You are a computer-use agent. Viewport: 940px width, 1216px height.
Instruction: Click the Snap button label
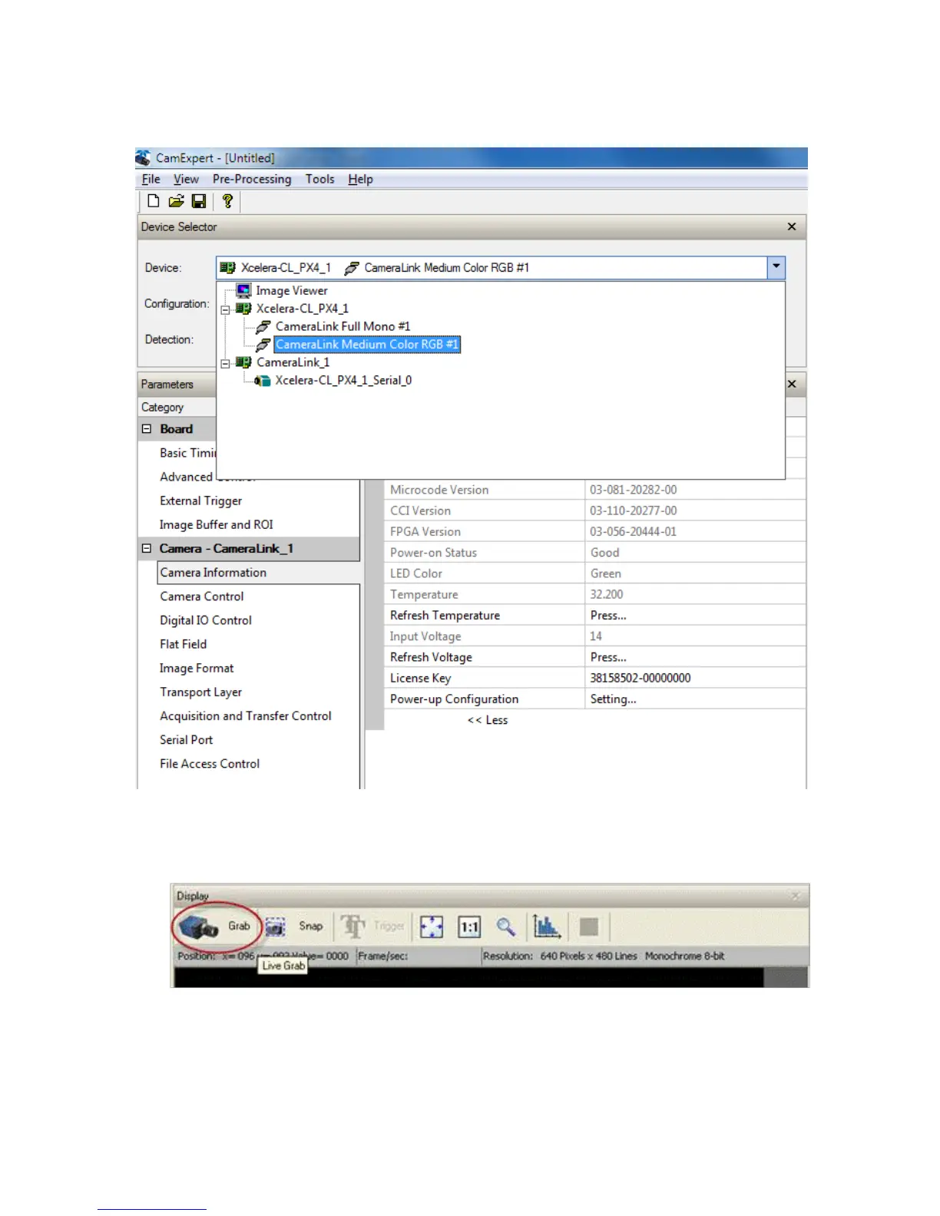(310, 926)
